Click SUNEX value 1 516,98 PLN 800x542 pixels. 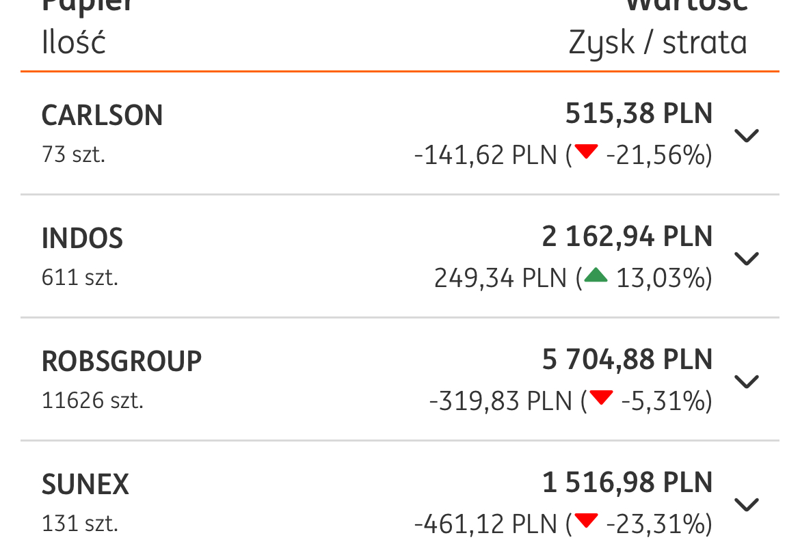tap(627, 483)
